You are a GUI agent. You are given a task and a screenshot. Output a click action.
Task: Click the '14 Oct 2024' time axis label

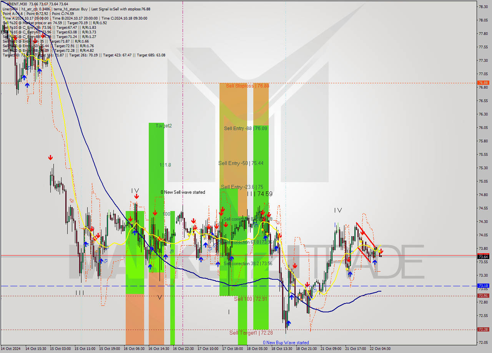coord(11,349)
